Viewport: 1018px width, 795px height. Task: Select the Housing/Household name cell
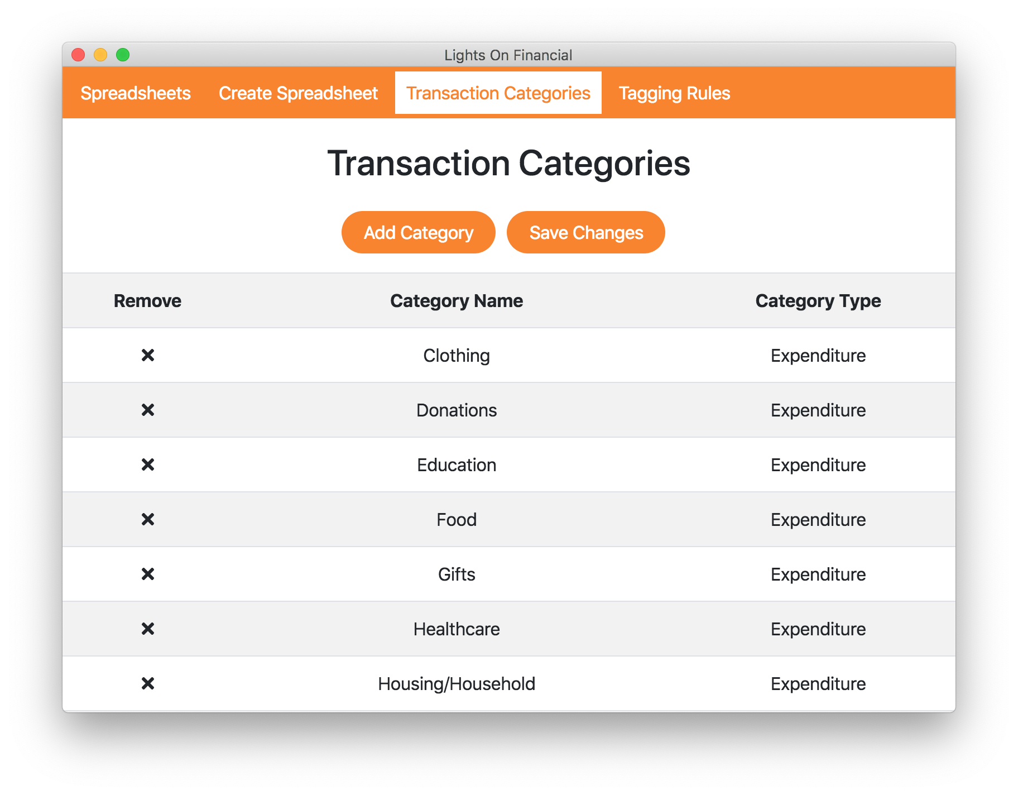pyautogui.click(x=456, y=683)
